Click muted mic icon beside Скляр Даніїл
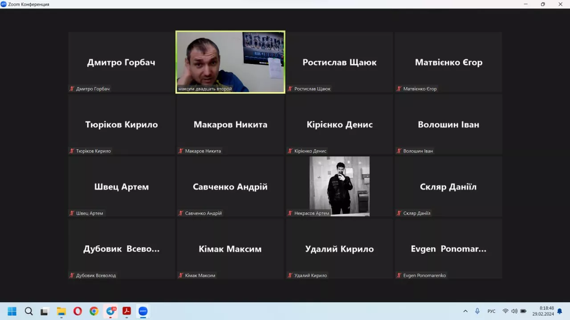 point(399,213)
